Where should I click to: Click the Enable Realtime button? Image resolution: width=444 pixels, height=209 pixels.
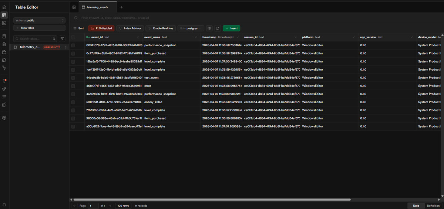(x=161, y=28)
